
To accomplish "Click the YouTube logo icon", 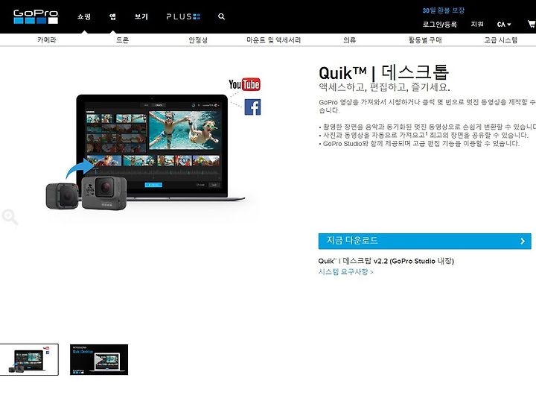I will coord(244,84).
